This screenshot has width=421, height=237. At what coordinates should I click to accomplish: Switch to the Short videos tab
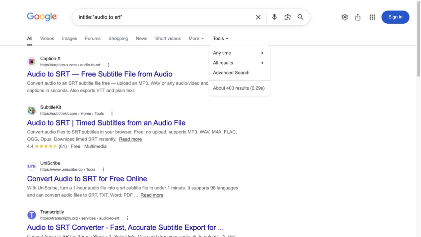click(168, 38)
